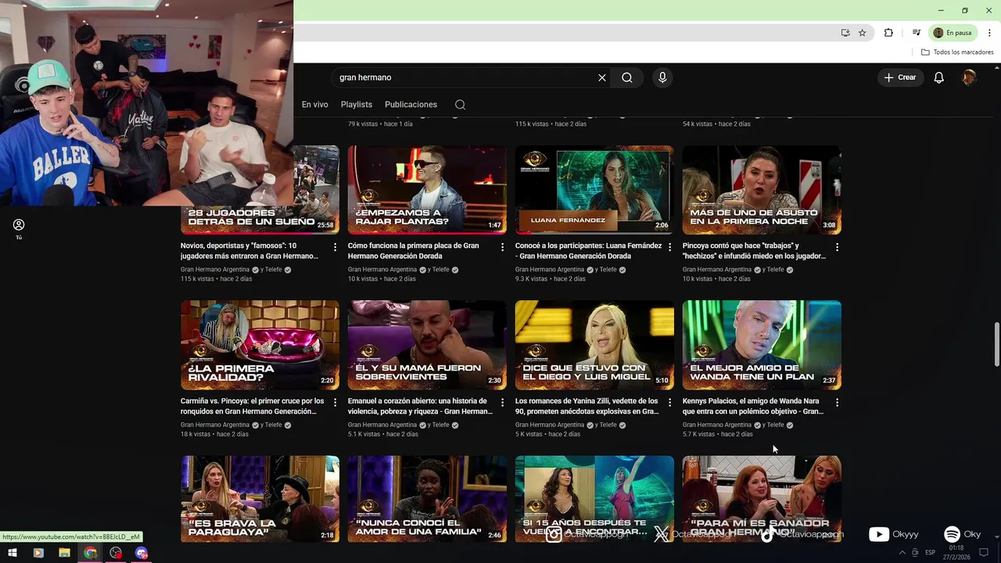Open options for 'Conocé a los participantes' video
Screen dimensions: 1001x563
pyautogui.click(x=670, y=247)
